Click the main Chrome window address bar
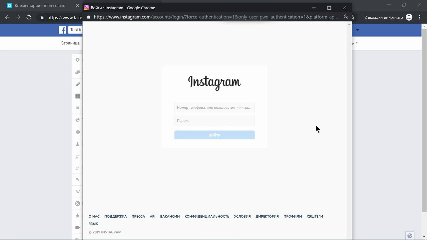The width and height of the screenshot is (427, 240). (65, 17)
